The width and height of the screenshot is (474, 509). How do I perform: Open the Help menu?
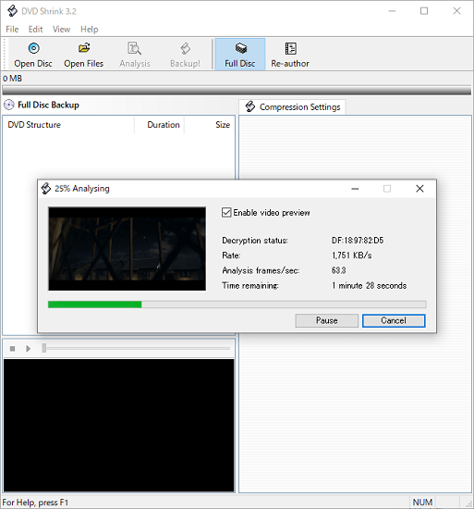[89, 30]
